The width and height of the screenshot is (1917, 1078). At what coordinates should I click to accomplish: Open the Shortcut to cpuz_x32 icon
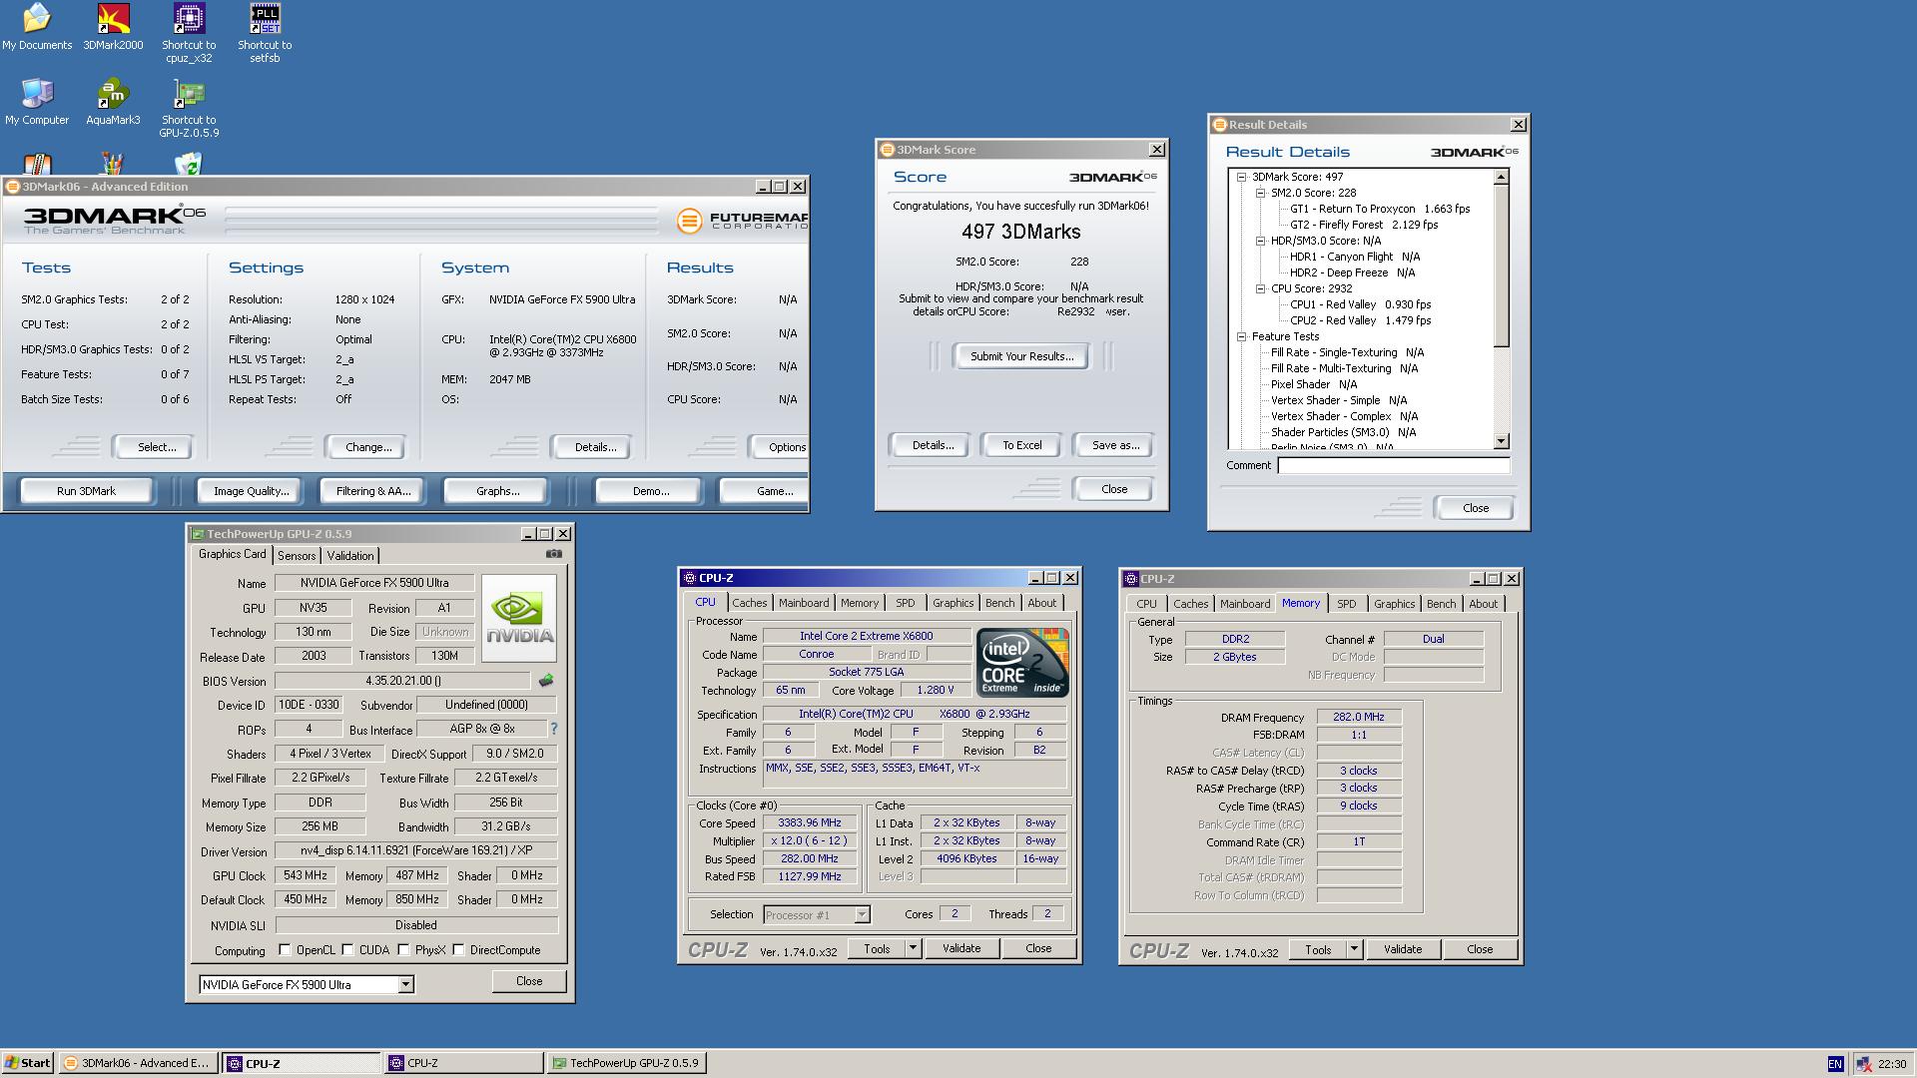[x=189, y=33]
